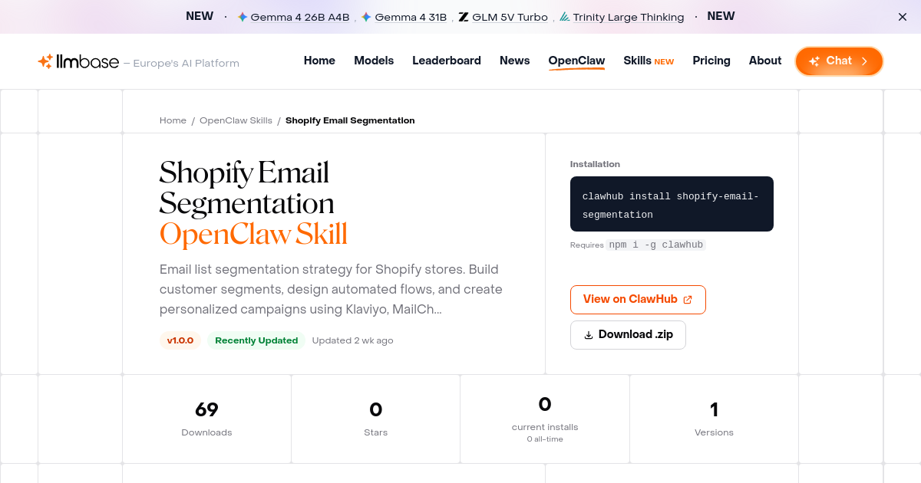
Task: Click the View on ClawHub button
Action: [638, 299]
